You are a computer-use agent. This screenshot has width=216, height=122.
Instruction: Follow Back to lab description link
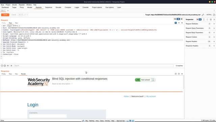pos(62,84)
